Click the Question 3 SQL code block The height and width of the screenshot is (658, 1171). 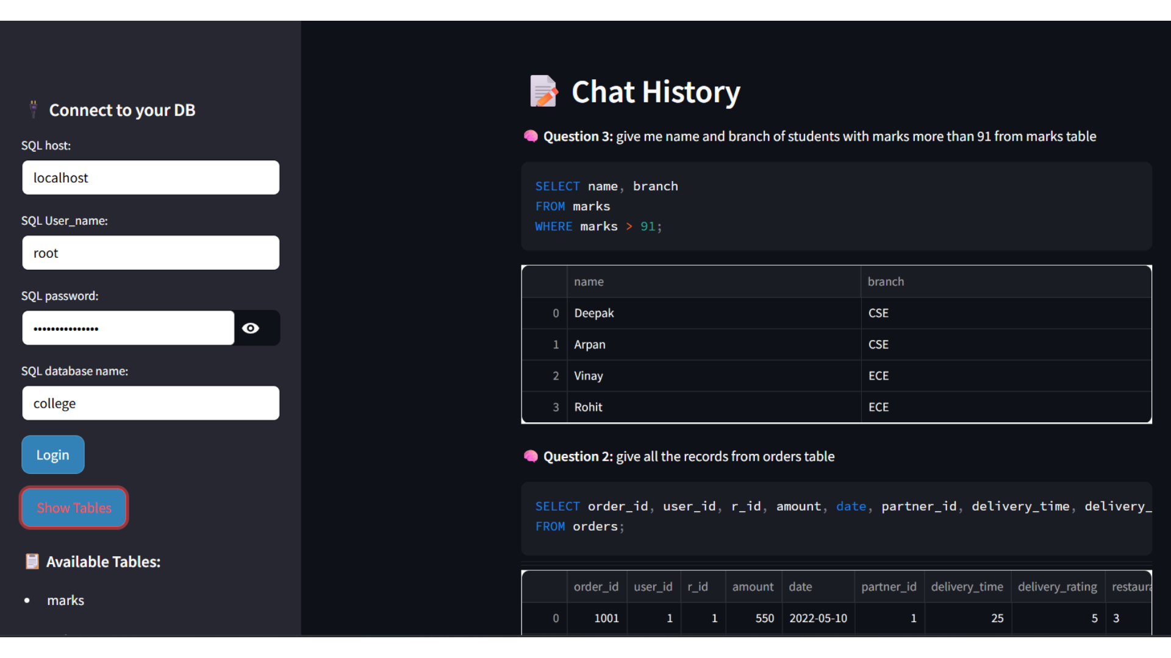click(836, 206)
